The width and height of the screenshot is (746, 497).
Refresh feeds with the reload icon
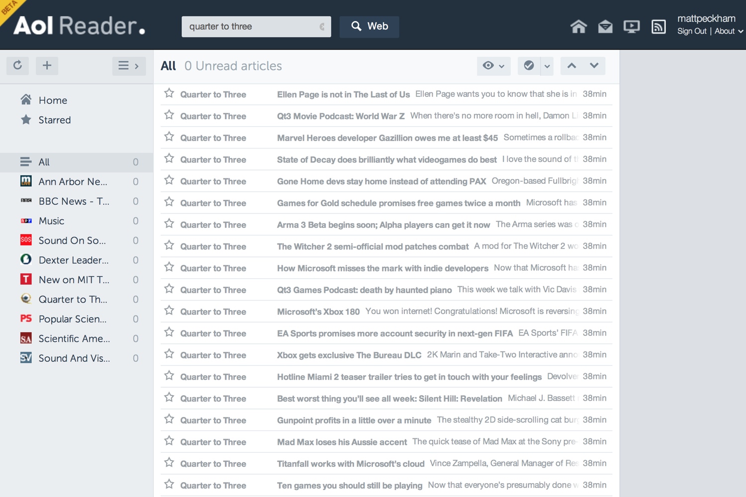17,66
